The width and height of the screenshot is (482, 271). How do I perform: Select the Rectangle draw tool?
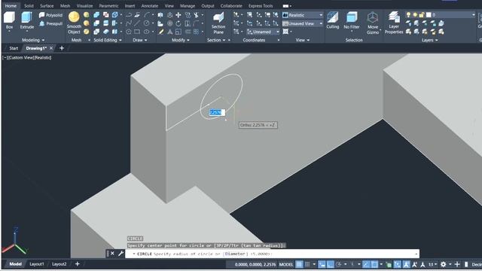pos(137,32)
